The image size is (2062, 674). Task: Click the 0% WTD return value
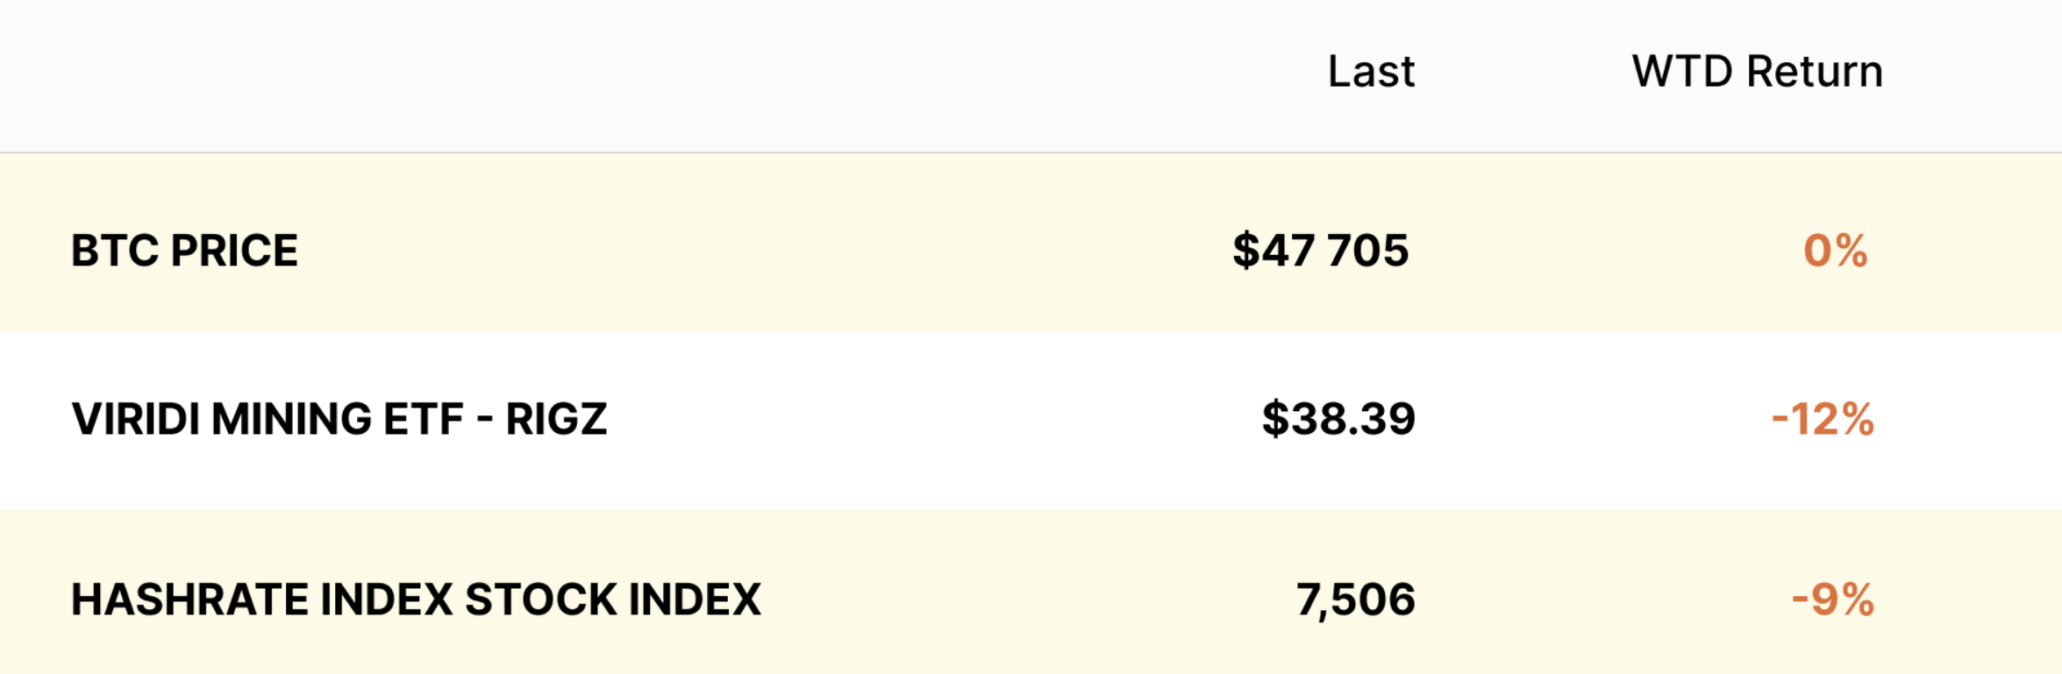(1836, 251)
